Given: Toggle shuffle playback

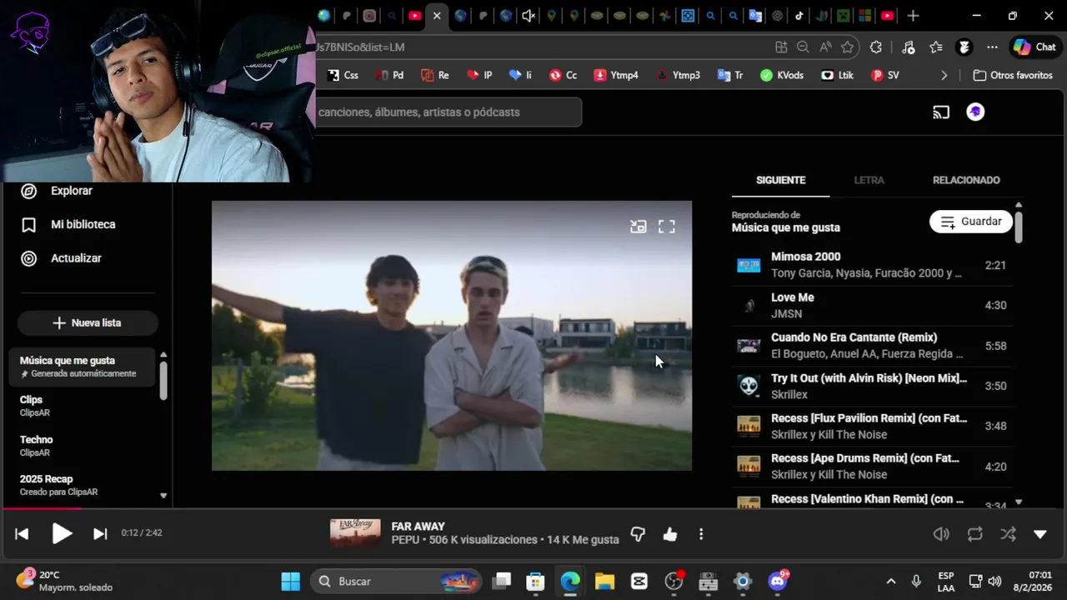Looking at the screenshot, I should coord(1008,534).
